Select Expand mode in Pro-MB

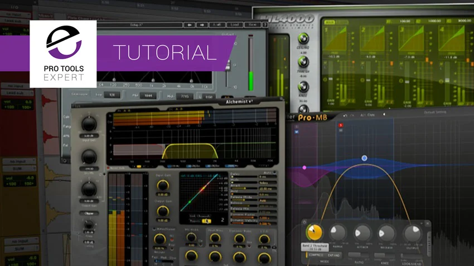click(333, 255)
